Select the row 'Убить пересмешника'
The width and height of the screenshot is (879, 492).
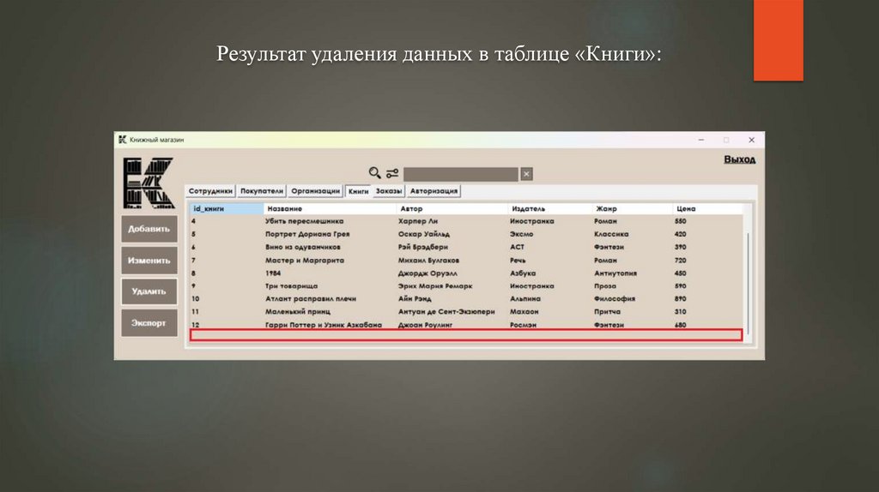466,221
